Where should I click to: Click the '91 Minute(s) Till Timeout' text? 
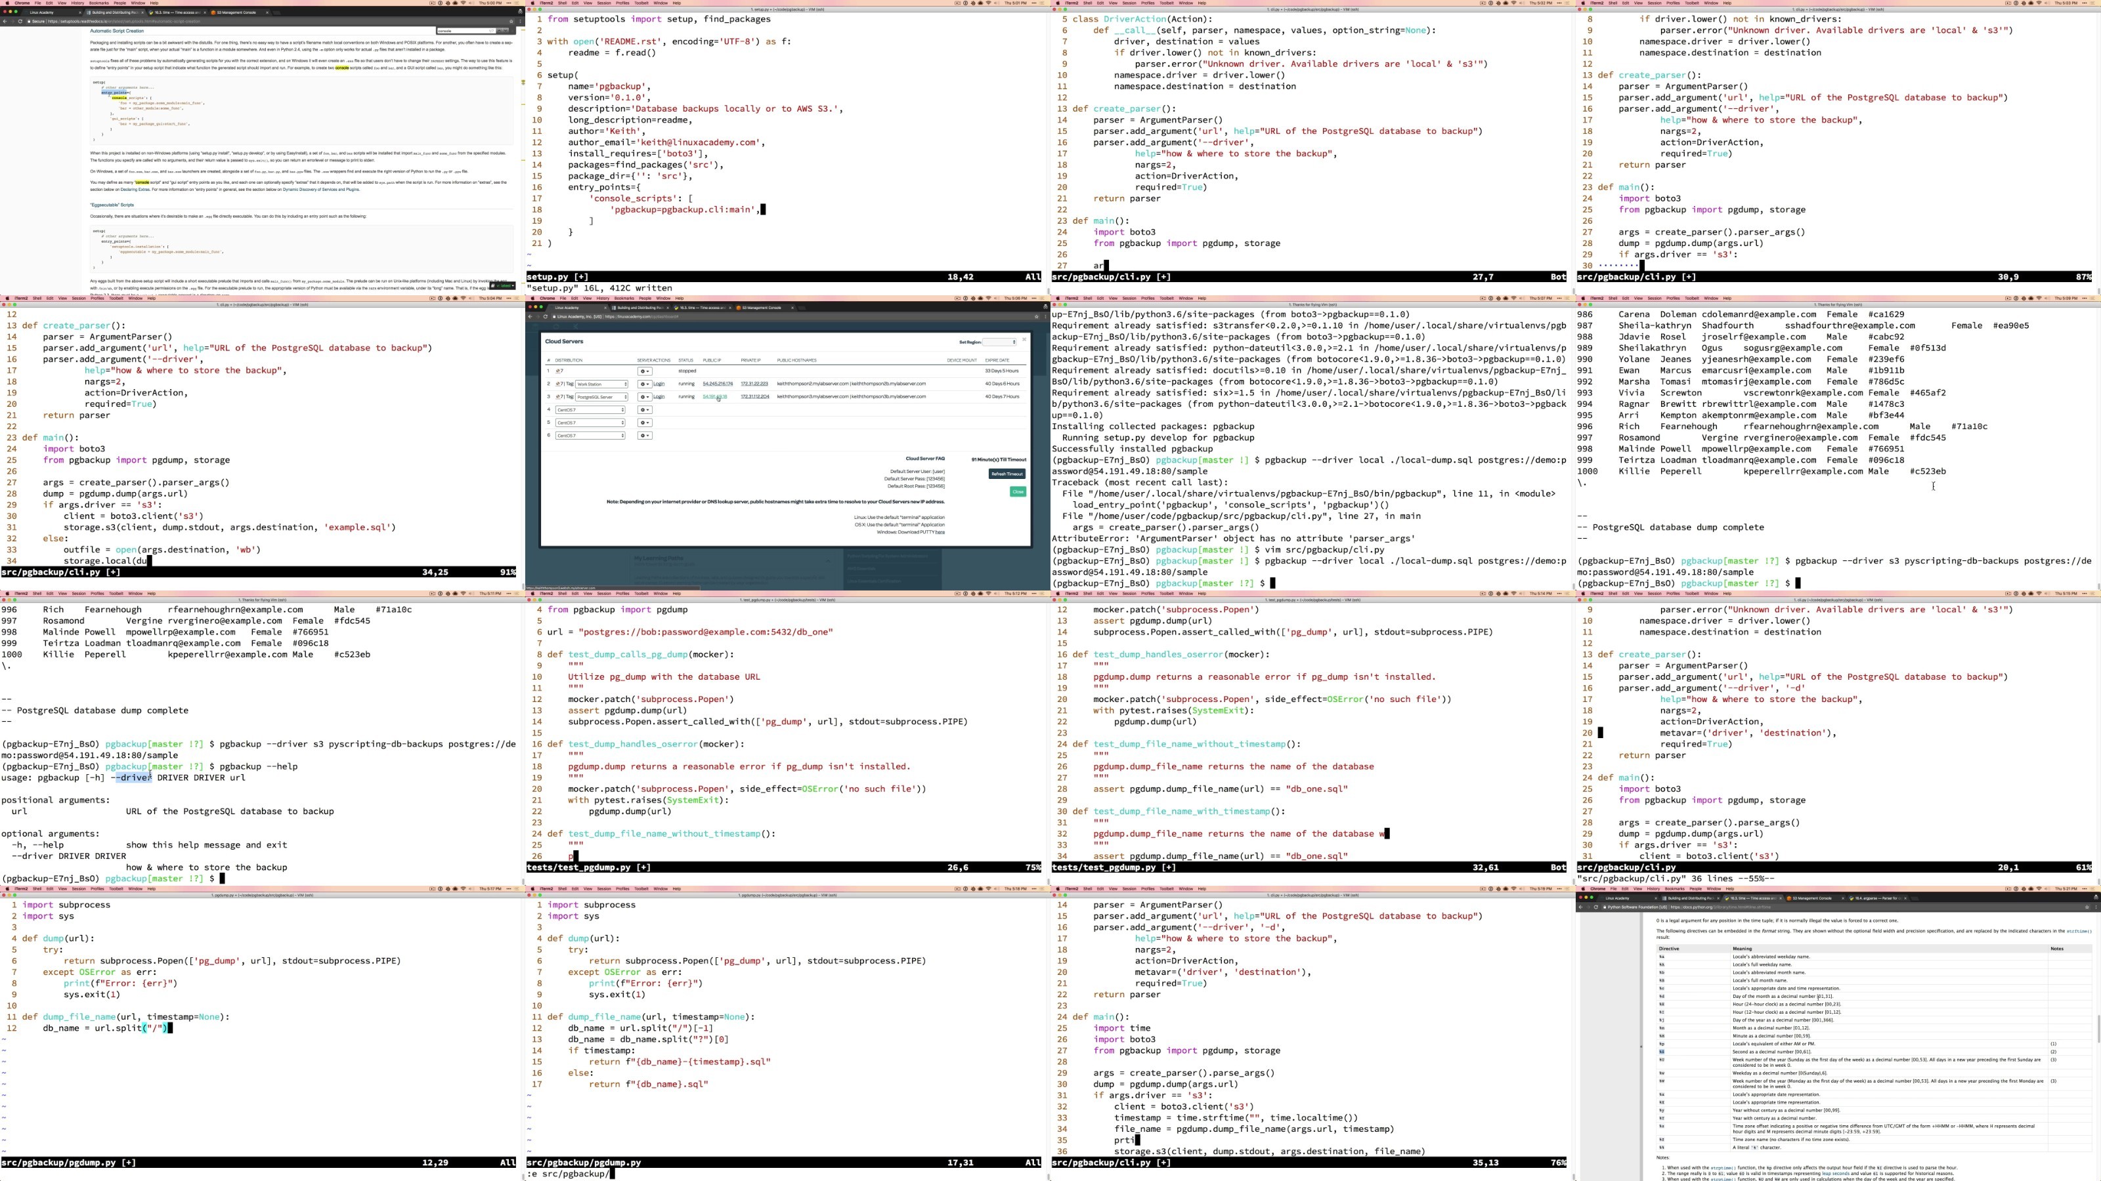(998, 460)
